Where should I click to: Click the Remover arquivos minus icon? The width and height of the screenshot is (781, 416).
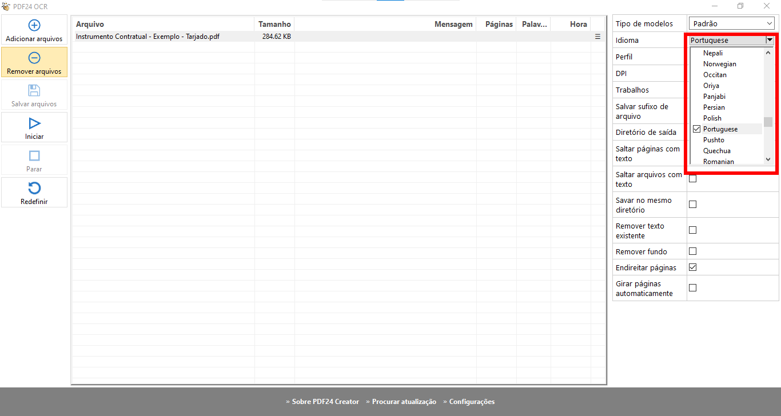pos(34,58)
